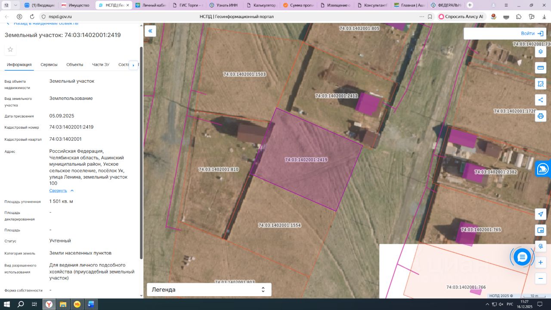The width and height of the screenshot is (551, 310).
Task: Select the highlighted parcel 74:03:1402001:2419 on map
Action: (x=306, y=160)
